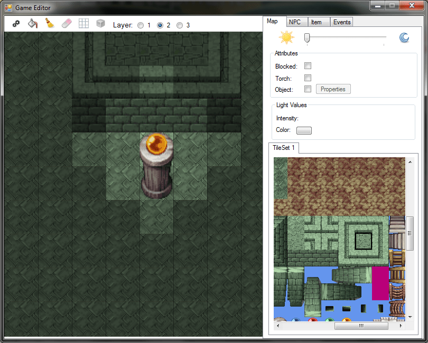Select Layer 1 radio button
Viewport: 428px width, 343px height.
139,25
